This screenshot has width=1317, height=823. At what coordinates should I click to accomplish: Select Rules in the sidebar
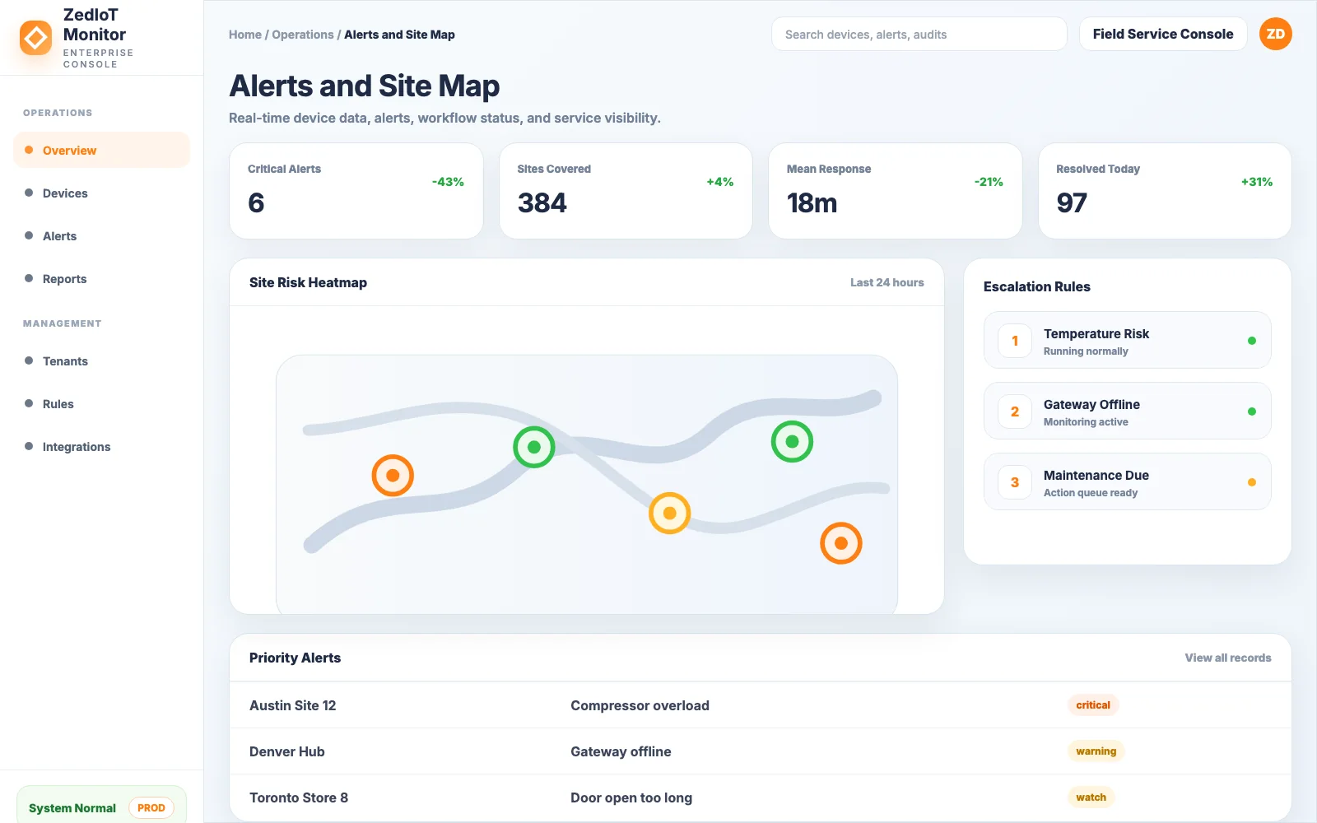(x=101, y=404)
